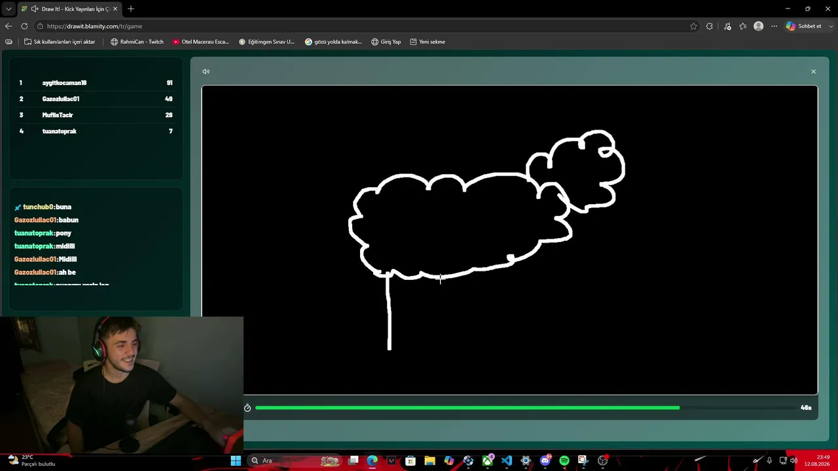Select player Gazozlullac01 in leaderboard

(96, 99)
